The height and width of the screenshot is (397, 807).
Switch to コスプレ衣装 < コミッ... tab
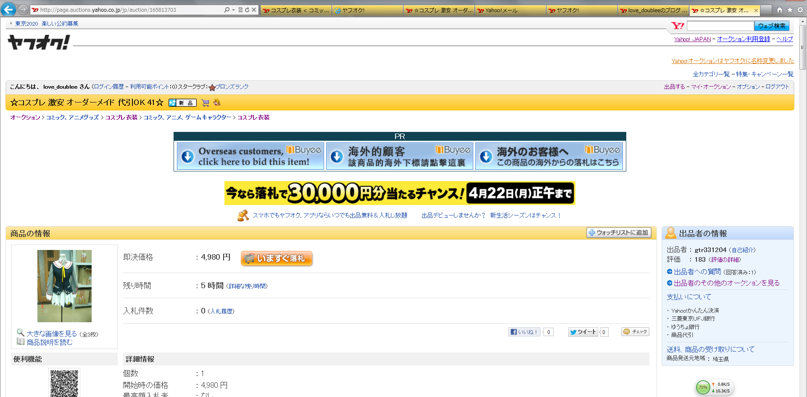tap(296, 10)
